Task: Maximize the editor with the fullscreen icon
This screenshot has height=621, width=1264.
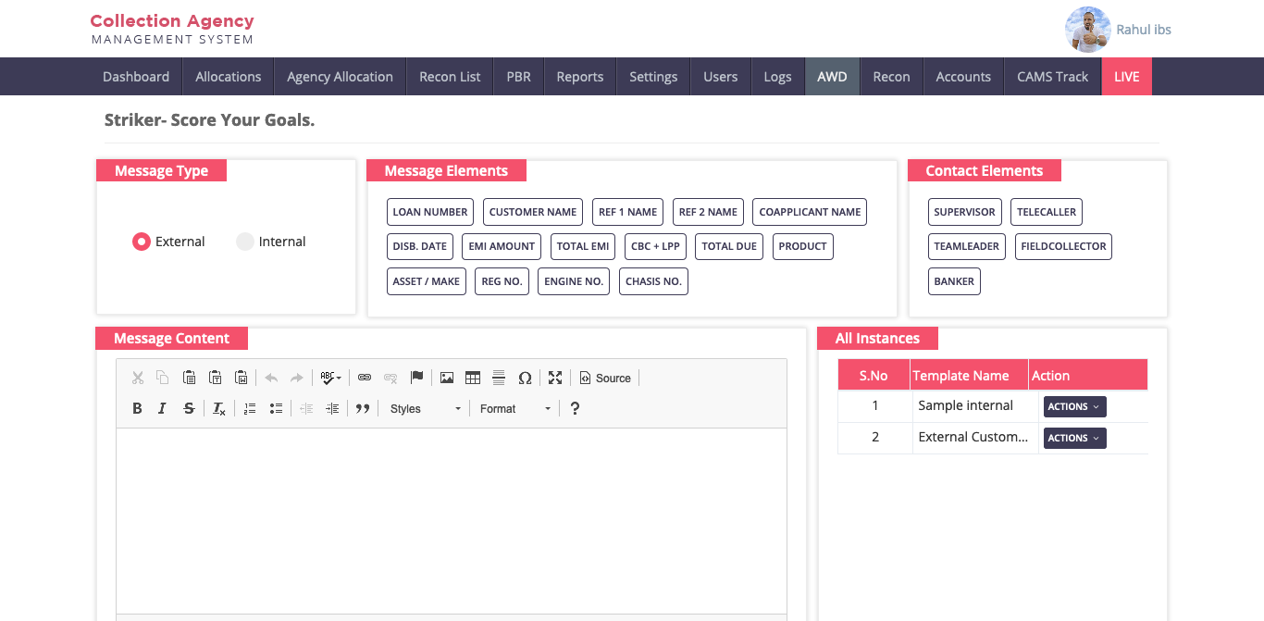Action: [x=555, y=378]
